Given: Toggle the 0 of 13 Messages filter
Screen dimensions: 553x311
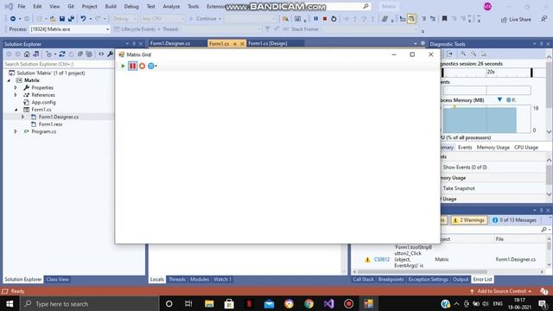Looking at the screenshot, I should (x=514, y=220).
